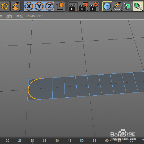This screenshot has width=144, height=144.
Task: Jump to frame 60 on timeline
Action: pyautogui.click(x=107, y=141)
